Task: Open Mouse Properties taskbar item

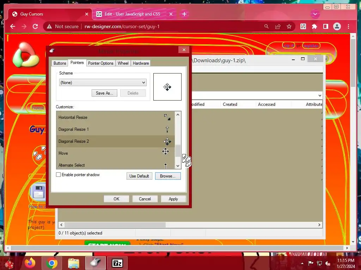Action: [95, 263]
